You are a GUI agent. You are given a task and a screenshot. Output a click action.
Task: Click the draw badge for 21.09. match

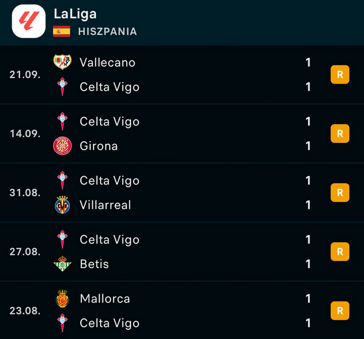click(x=340, y=74)
